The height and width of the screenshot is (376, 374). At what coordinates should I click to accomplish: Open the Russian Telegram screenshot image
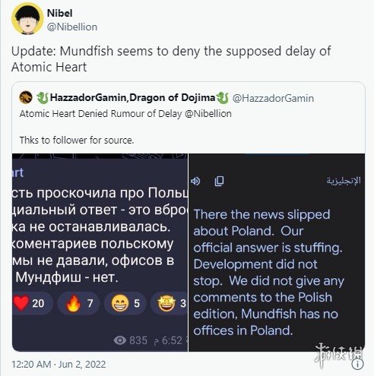pos(100,252)
